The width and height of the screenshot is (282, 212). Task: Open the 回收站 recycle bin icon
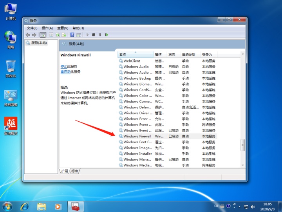tap(11, 69)
